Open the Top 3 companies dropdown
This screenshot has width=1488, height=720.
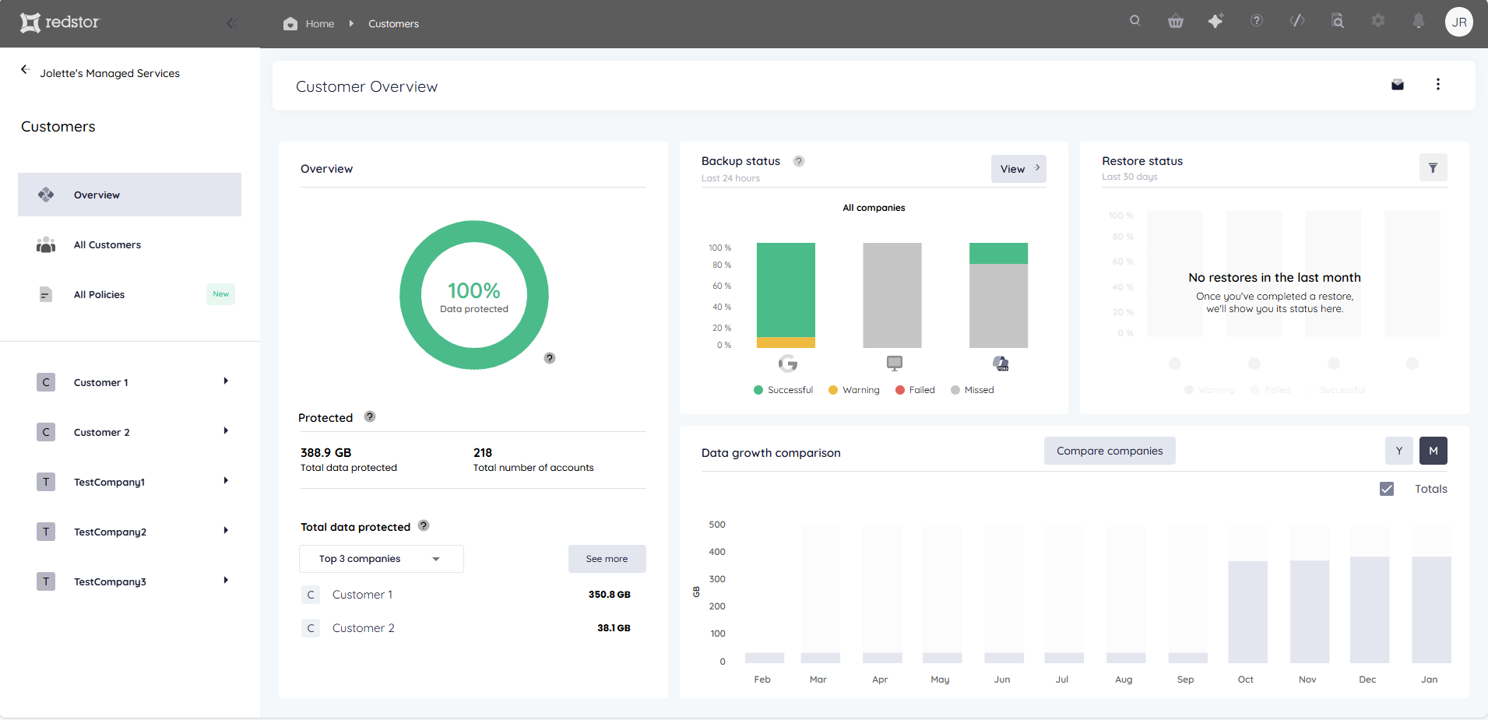pos(382,559)
